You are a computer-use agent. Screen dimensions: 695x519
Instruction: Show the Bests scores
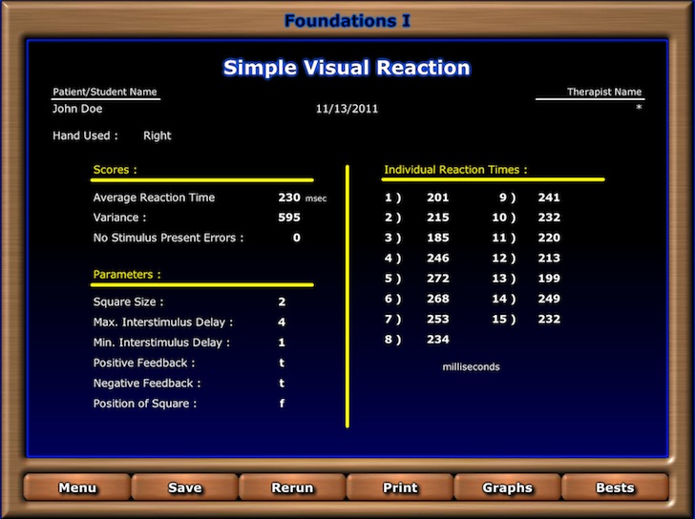coord(615,488)
